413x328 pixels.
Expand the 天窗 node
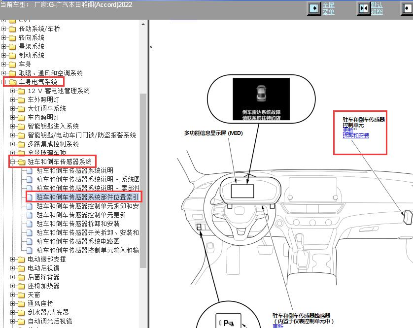point(12,295)
